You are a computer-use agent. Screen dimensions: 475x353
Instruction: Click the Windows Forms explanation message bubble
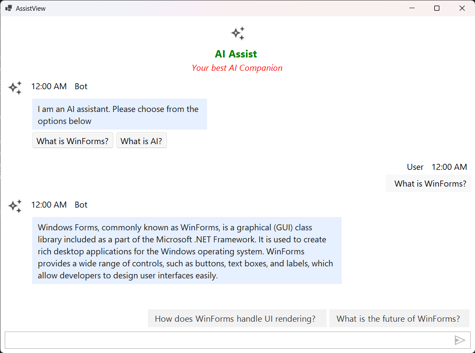click(187, 250)
